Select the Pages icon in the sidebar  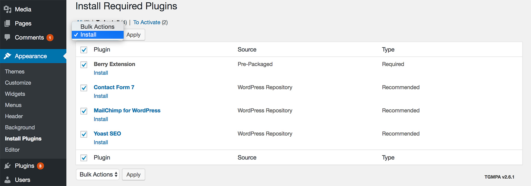(7, 23)
